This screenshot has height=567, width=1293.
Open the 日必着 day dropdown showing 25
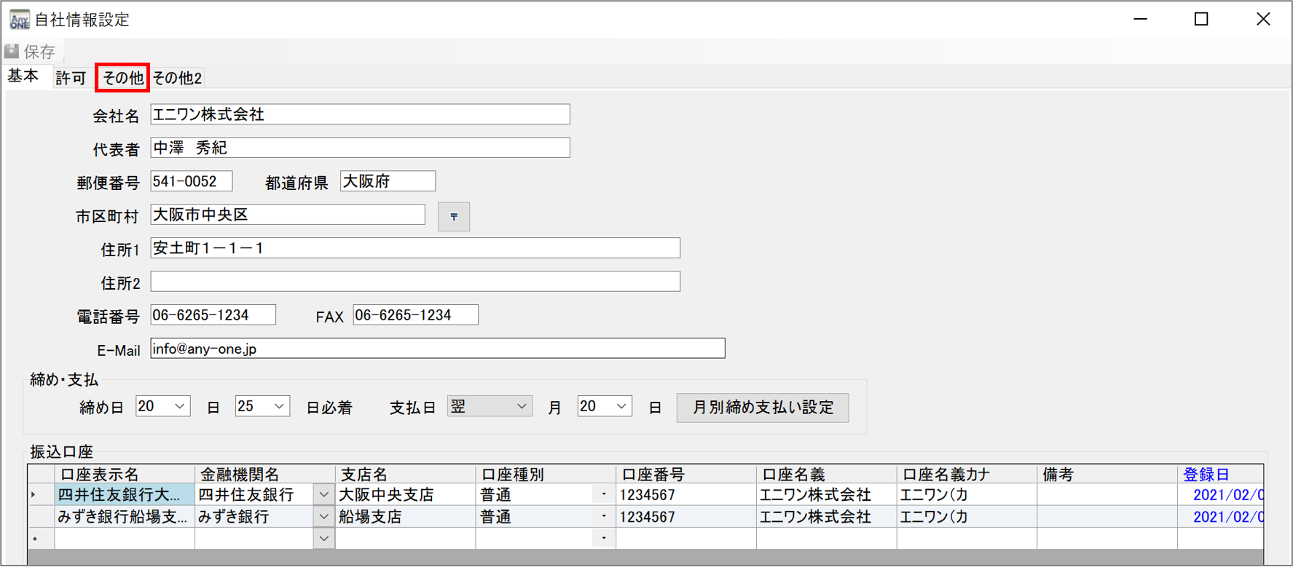pyautogui.click(x=278, y=406)
